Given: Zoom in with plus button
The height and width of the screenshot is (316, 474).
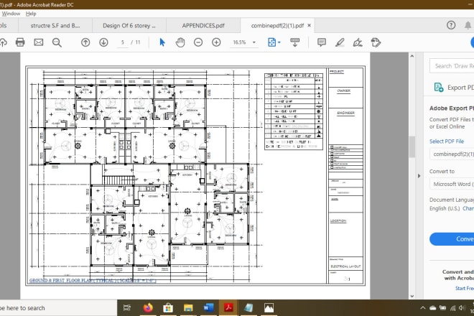Looking at the screenshot, I should click(216, 42).
